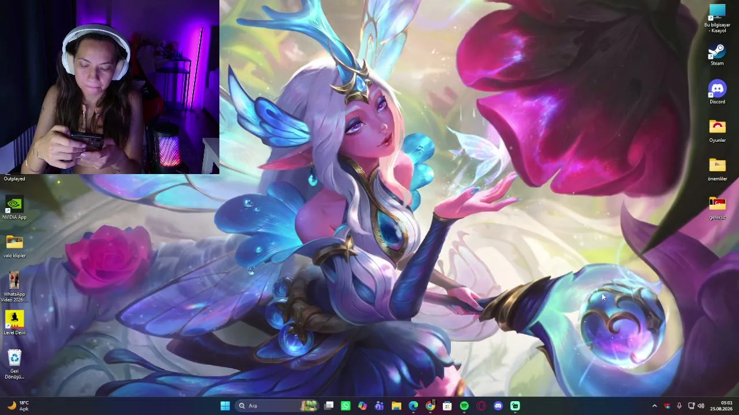Open Discord from the taskbar
The height and width of the screenshot is (415, 739).
(x=498, y=406)
